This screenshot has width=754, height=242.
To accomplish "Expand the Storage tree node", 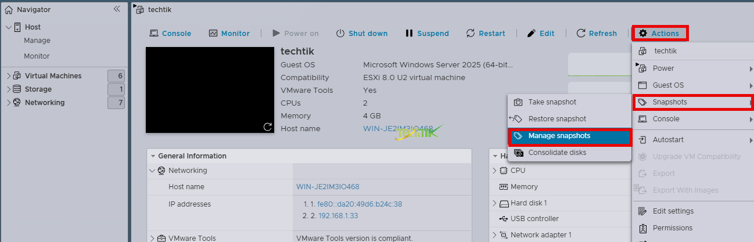I will [x=8, y=89].
